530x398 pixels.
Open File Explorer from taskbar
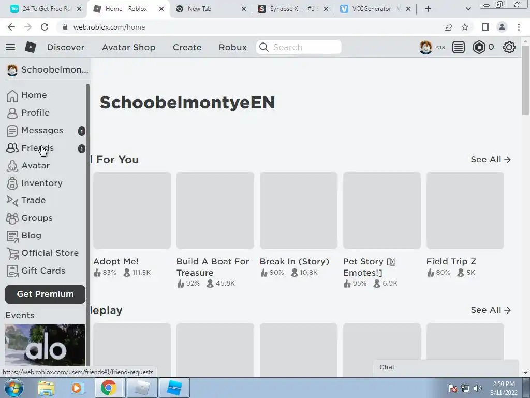tap(46, 388)
